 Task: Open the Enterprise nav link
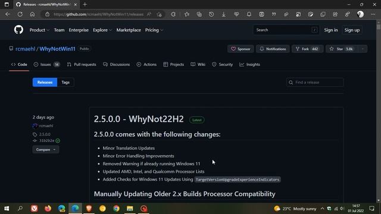pos(79,30)
